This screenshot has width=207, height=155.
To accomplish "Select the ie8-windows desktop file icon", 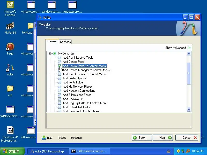I will tap(31, 130).
